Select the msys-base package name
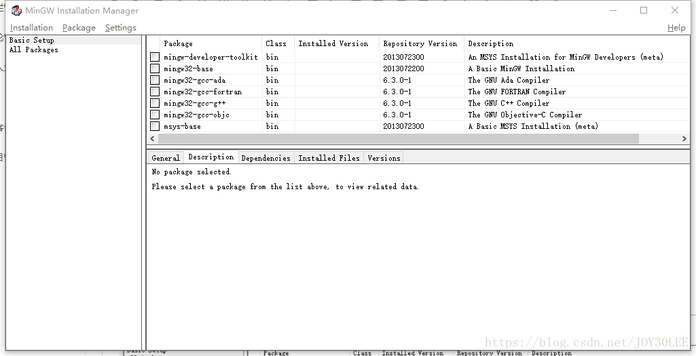This screenshot has height=356, width=696. (x=182, y=126)
